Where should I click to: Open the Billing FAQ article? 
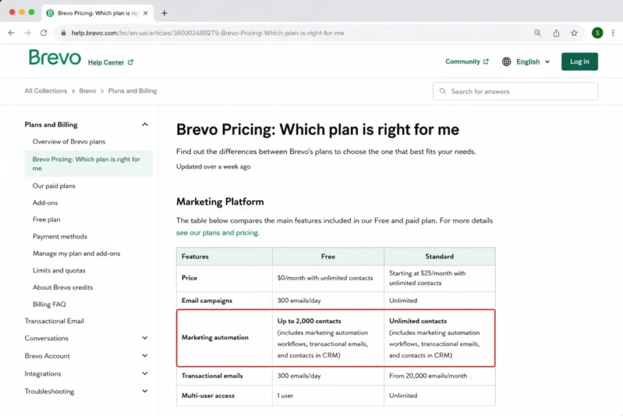[49, 305]
